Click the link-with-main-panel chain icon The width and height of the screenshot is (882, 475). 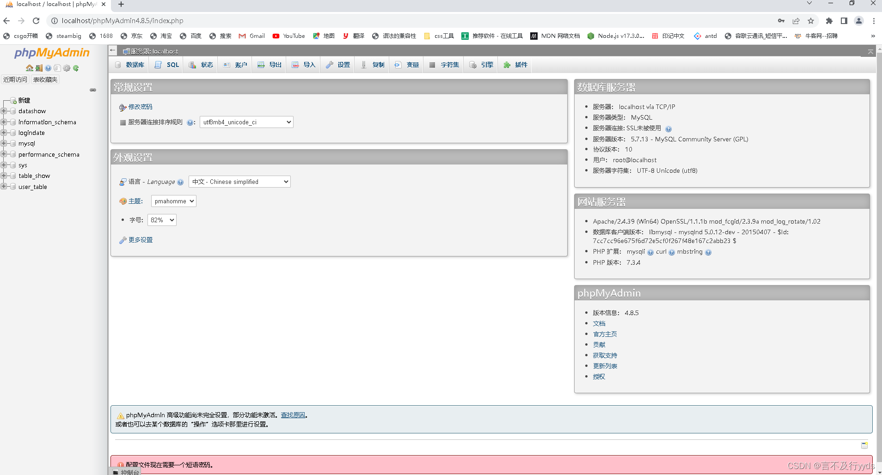pyautogui.click(x=93, y=90)
